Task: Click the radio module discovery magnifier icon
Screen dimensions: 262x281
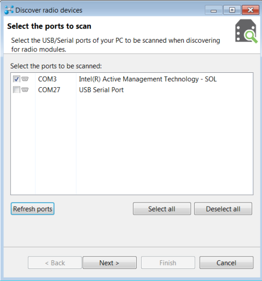Action: [x=246, y=31]
